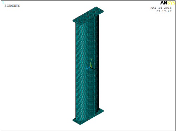Pick the dark shaded side of the web
The width and height of the screenshot is (176, 131).
[x=98, y=62]
